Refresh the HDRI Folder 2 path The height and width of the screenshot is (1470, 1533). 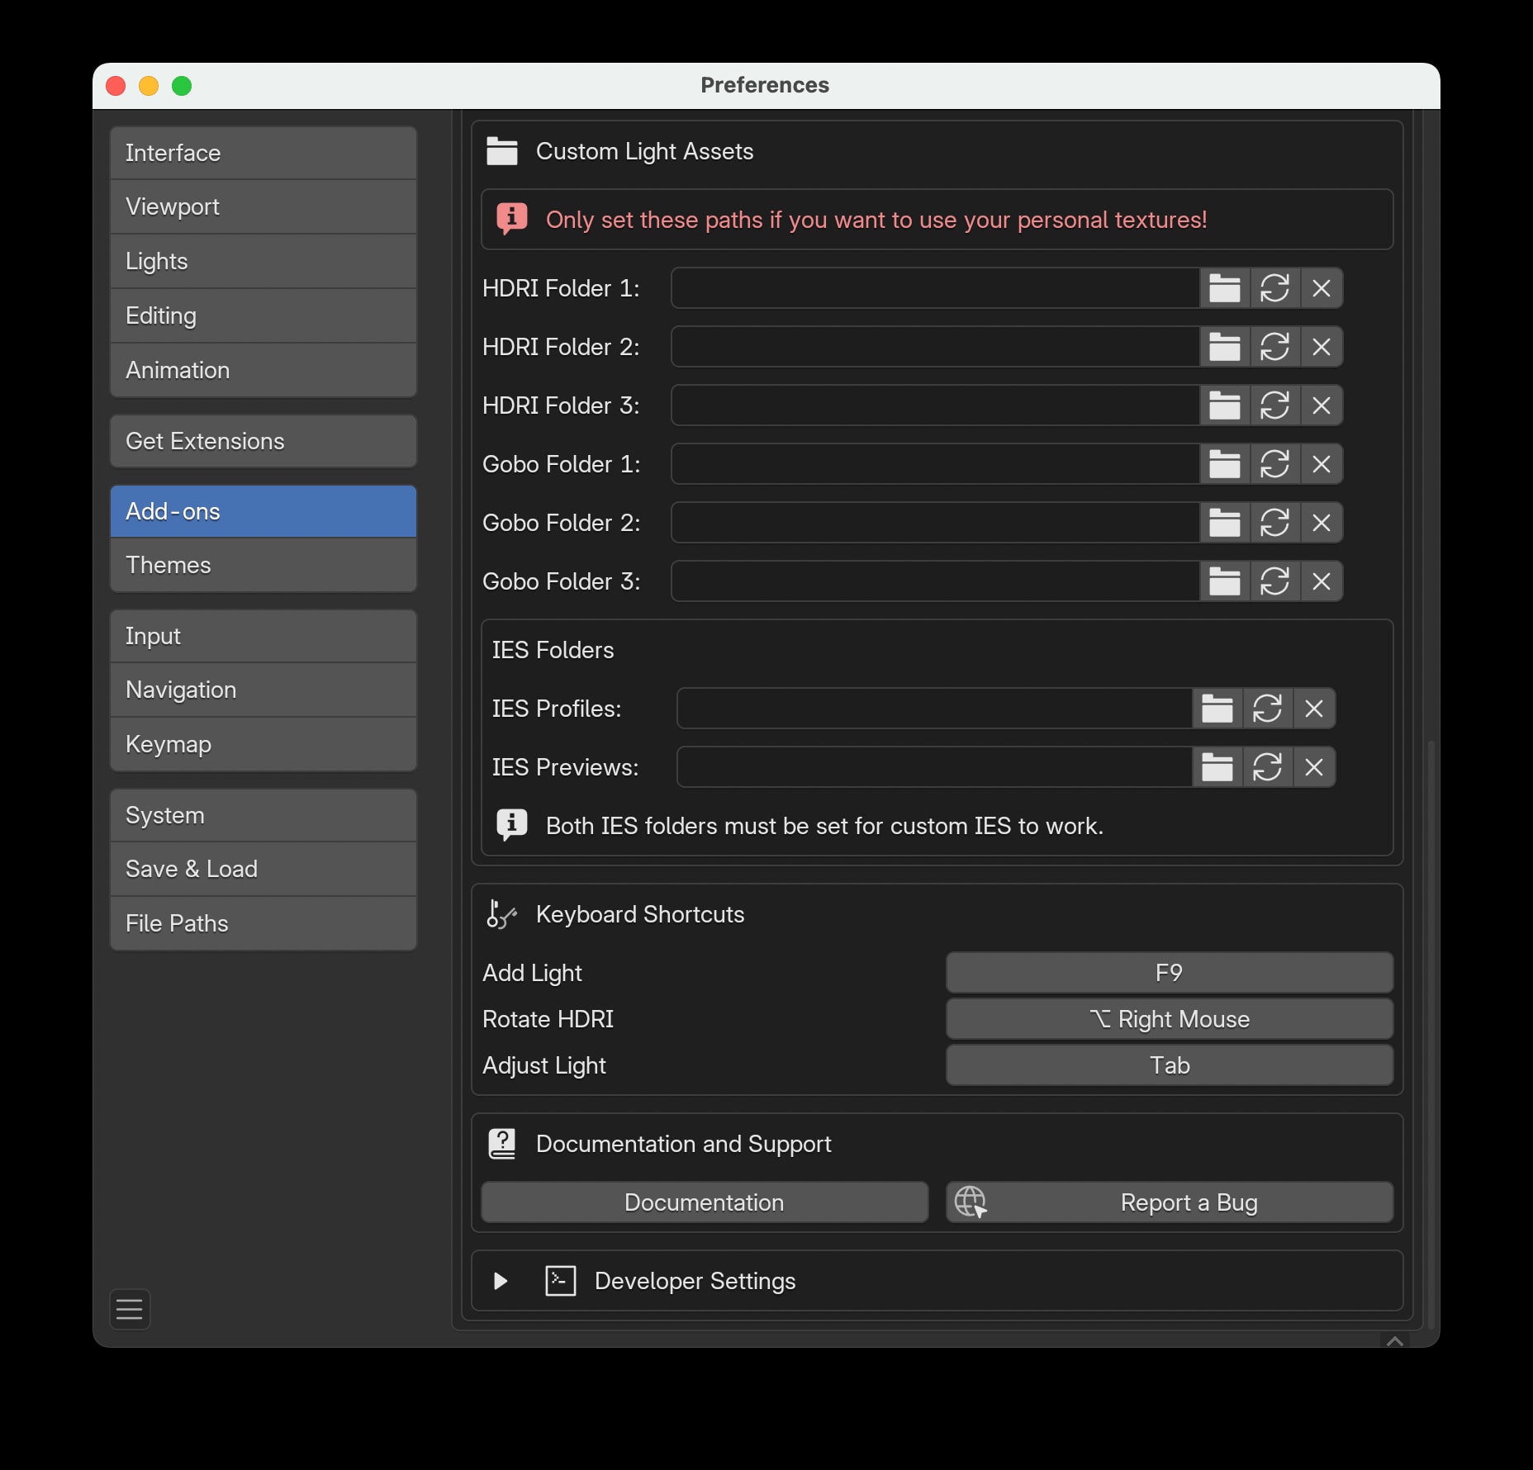click(x=1275, y=347)
